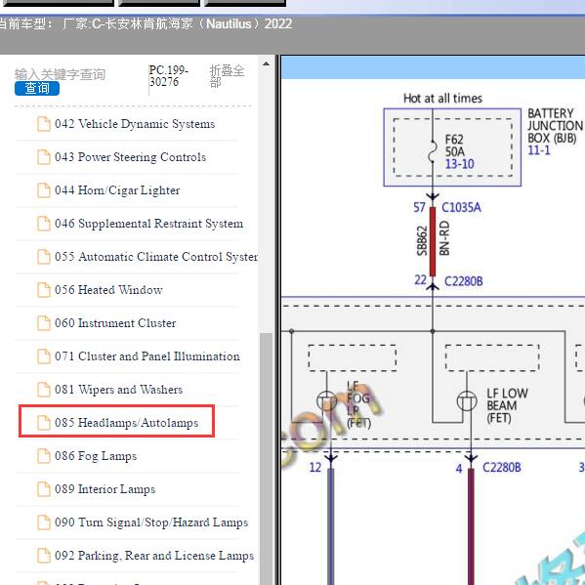This screenshot has width=585, height=585.
Task: Click the list's vertical scrollbar thumb
Action: [x=266, y=459]
